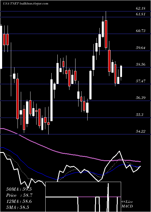This screenshot has height=212, width=151.
Task: Click the 61.81 price level label
Action: coord(140,14)
